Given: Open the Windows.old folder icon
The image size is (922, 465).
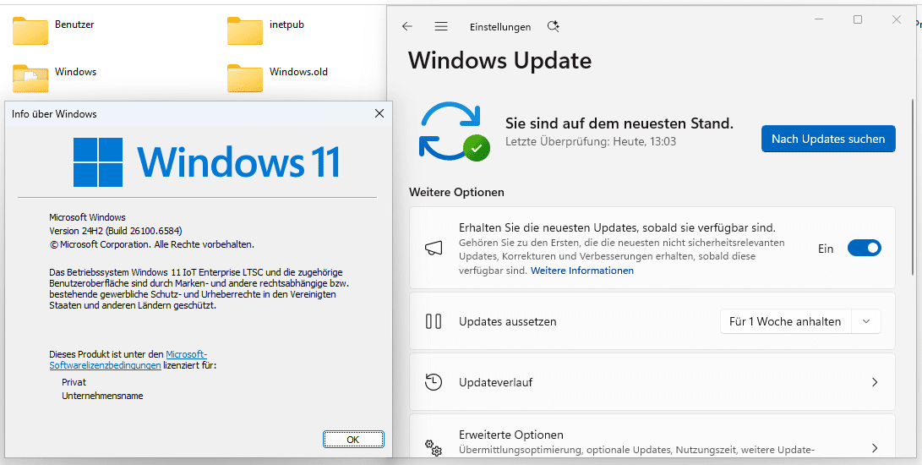Looking at the screenshot, I should pos(244,77).
